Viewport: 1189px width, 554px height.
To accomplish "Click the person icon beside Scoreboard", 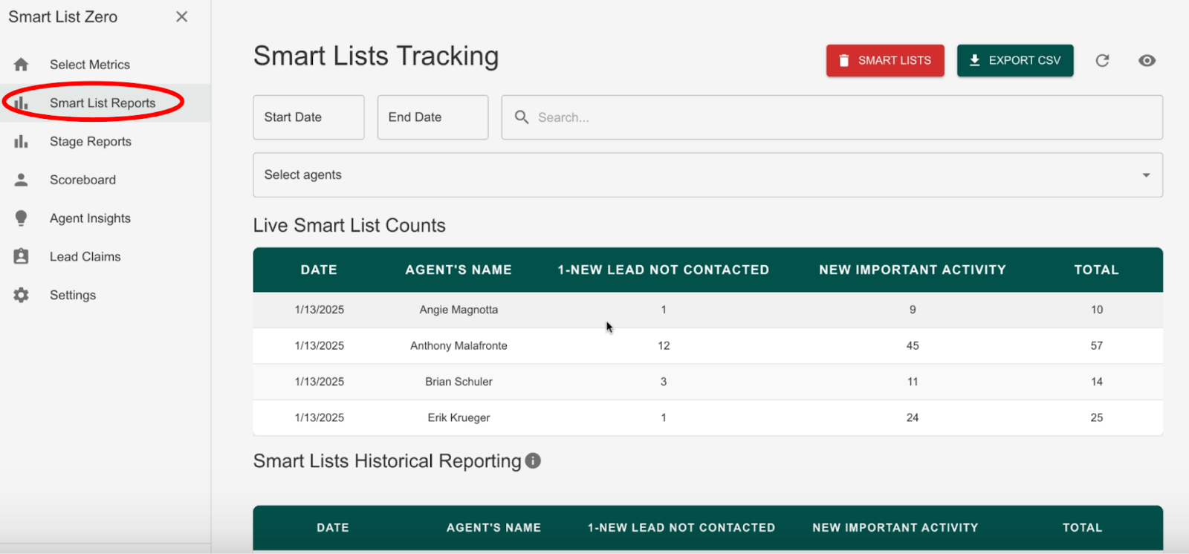I will 21,180.
